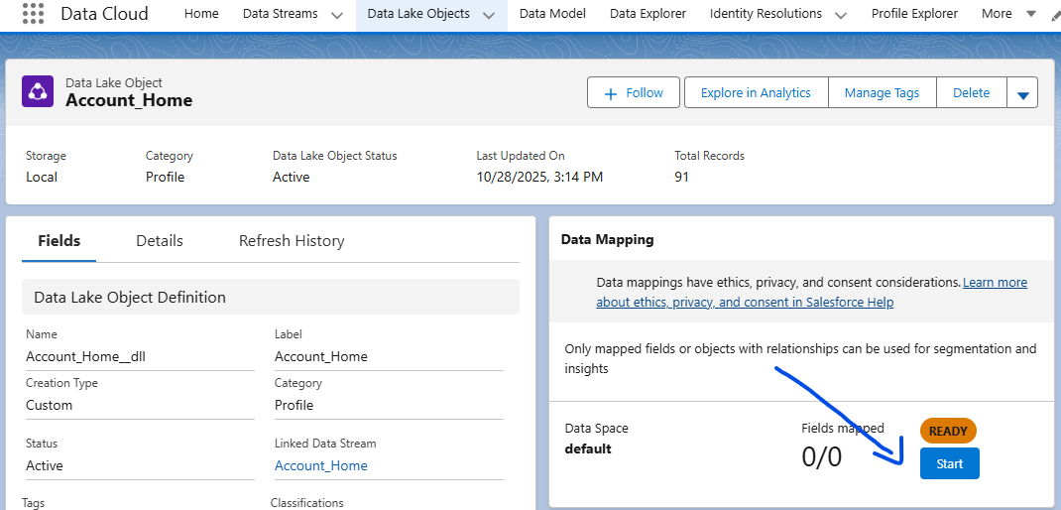The height and width of the screenshot is (510, 1061).
Task: Switch to the Data Explorer tab
Action: [x=648, y=14]
